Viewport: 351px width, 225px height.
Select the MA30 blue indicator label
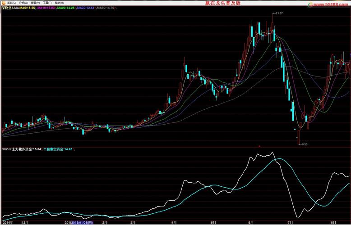pos(86,8)
